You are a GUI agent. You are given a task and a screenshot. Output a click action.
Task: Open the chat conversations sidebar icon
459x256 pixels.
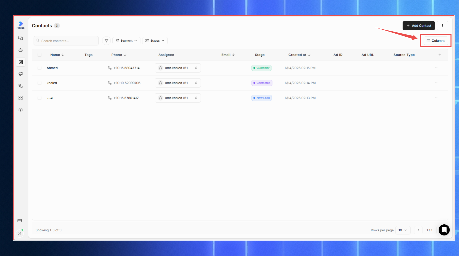(20, 38)
